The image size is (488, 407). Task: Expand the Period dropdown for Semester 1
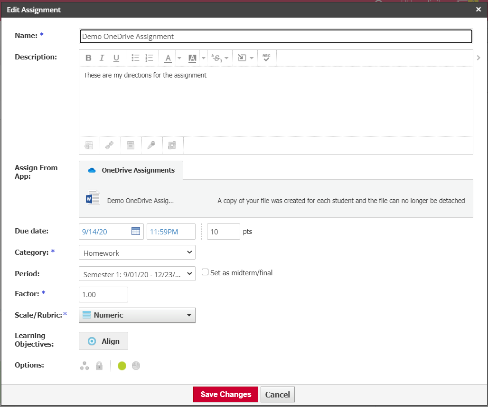click(137, 274)
